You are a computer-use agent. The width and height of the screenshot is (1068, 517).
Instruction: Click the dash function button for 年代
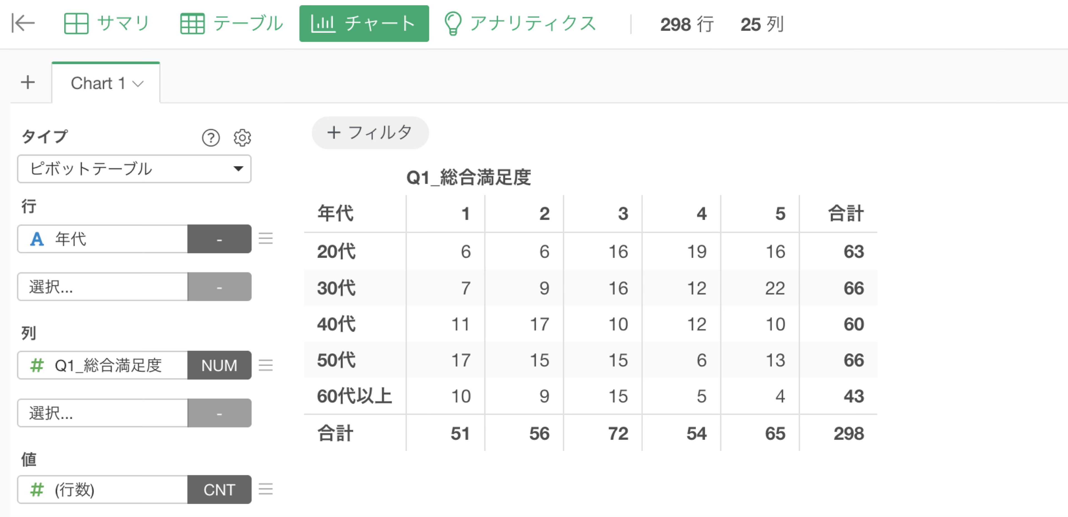pos(219,239)
